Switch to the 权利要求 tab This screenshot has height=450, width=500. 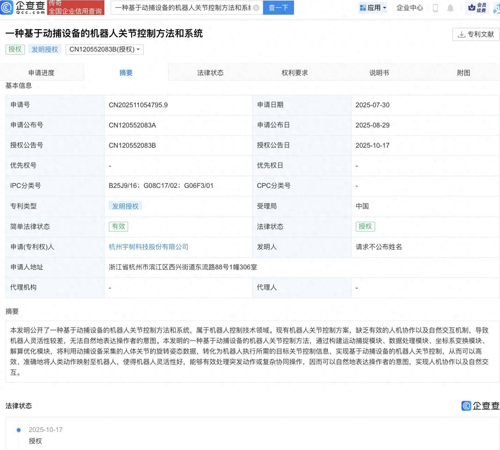(294, 73)
